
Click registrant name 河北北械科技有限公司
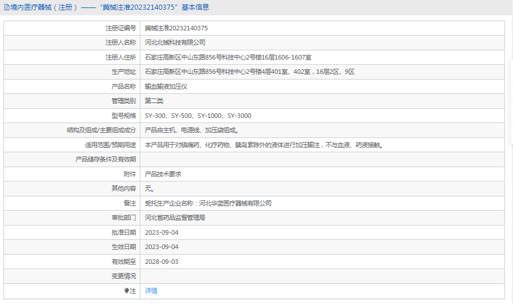click(175, 42)
